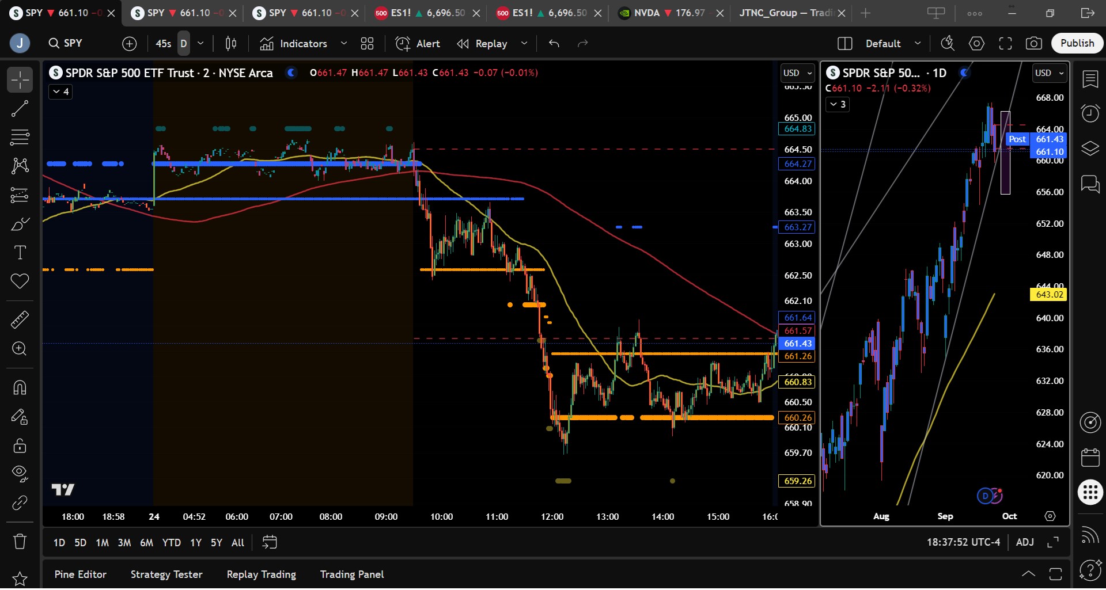Open the chart patterns tool group

point(20,166)
